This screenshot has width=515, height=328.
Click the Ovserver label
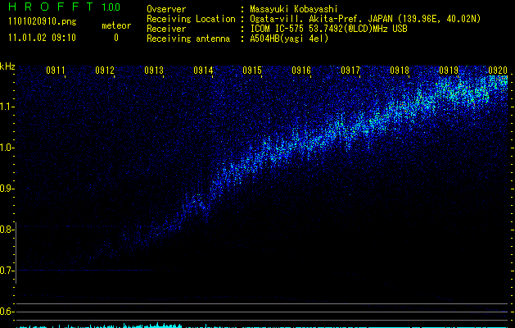166,9
